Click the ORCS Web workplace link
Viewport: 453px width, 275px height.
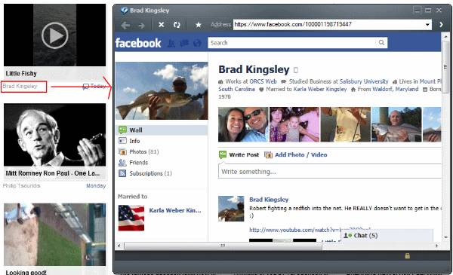pyautogui.click(x=263, y=81)
